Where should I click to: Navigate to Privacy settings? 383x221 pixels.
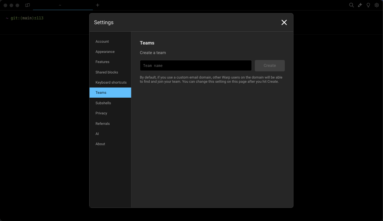101,113
